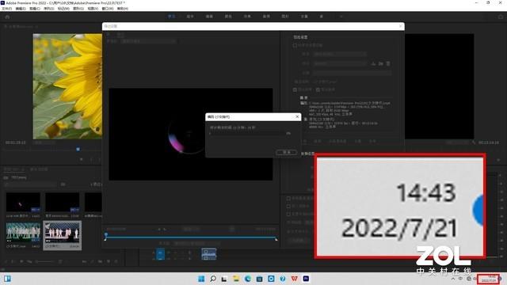Open the 窗口(W) menu
The width and height of the screenshot is (507, 285).
tap(108, 9)
